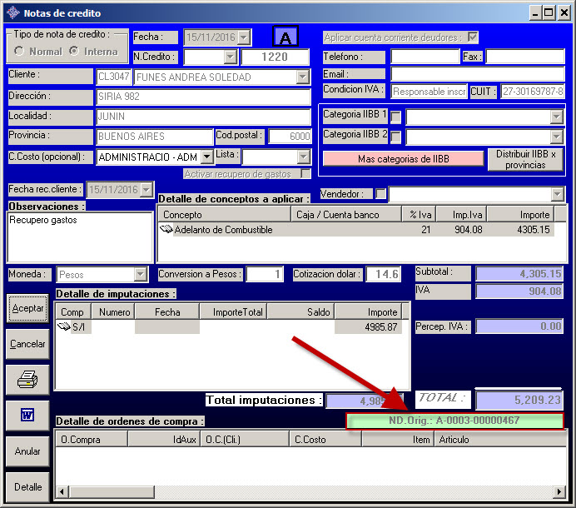Click the S/I imputation row icon
The height and width of the screenshot is (508, 576).
click(65, 327)
